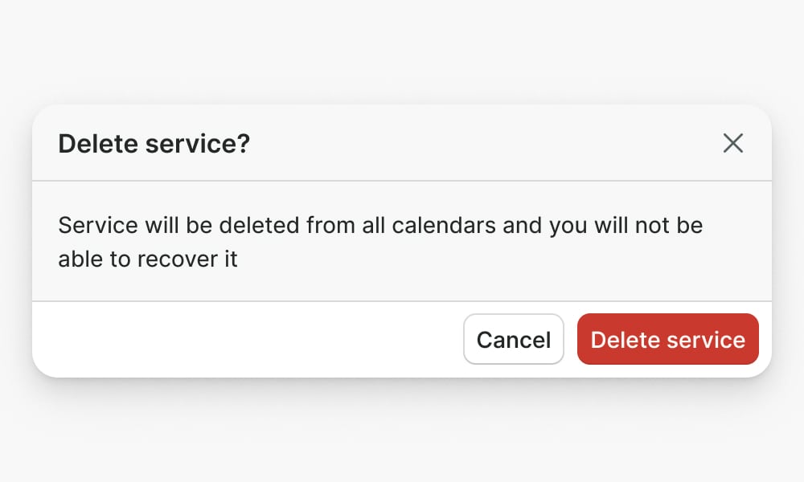Viewport: 804px width, 482px height.
Task: Click the gray backdrop above the dialog
Action: [402, 48]
